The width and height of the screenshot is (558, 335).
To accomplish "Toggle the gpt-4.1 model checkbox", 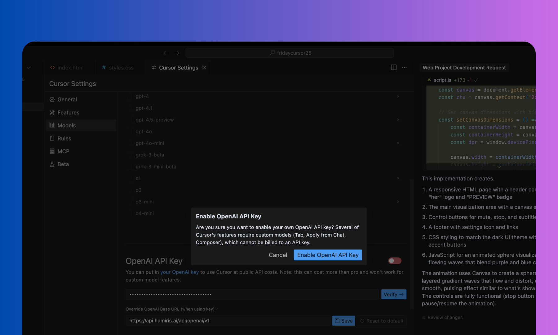I will [x=130, y=108].
